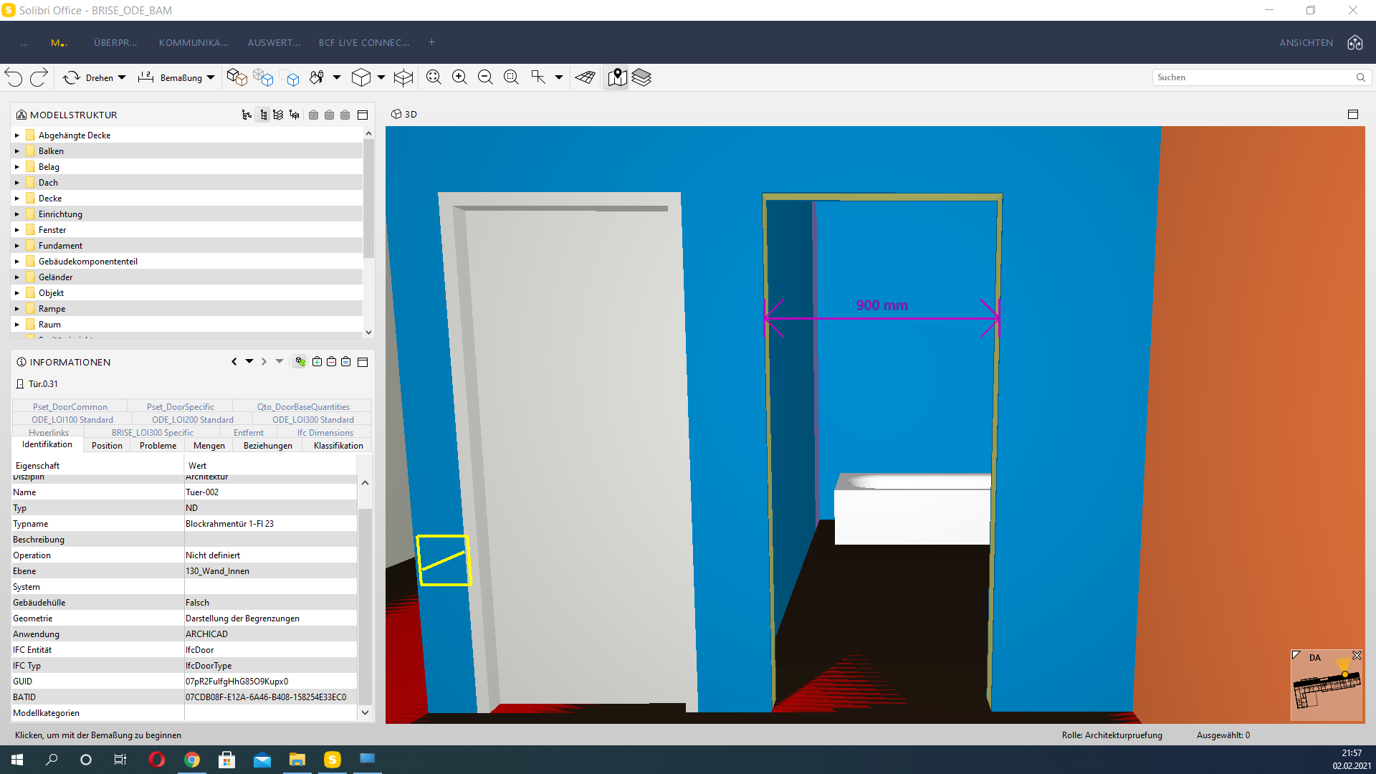Switch to the Position tab

107,446
